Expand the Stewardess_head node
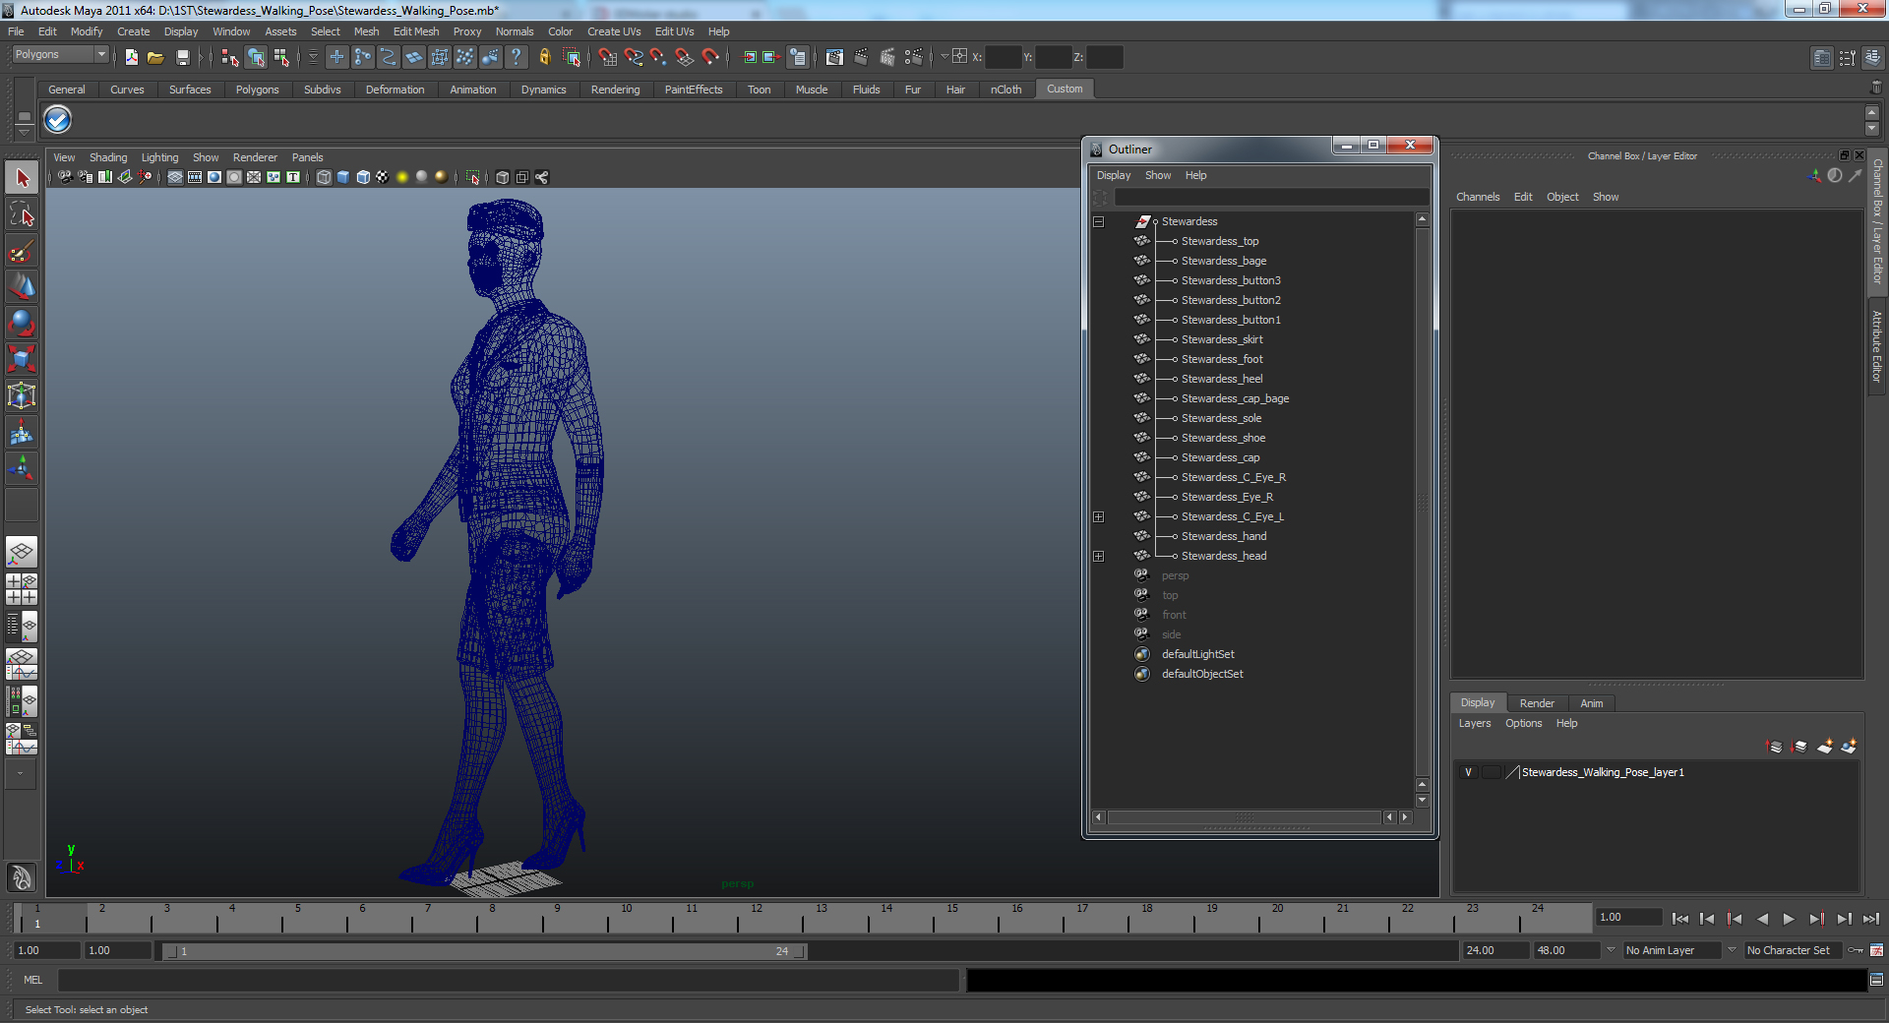Screen dimensions: 1889x1023 pos(1099,556)
